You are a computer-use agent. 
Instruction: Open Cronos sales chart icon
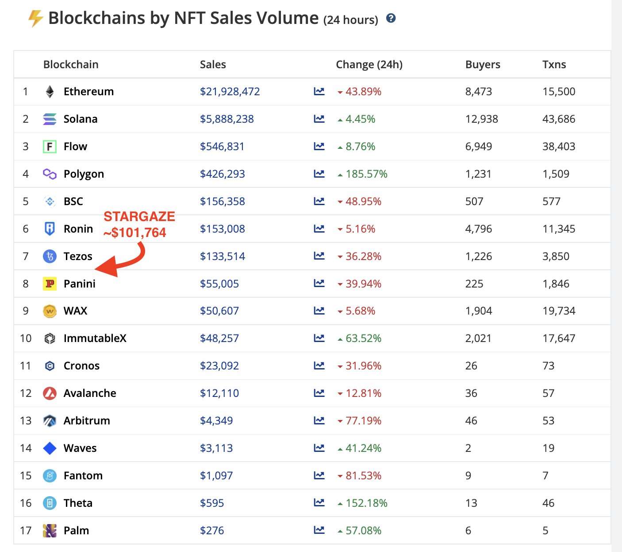coord(319,365)
